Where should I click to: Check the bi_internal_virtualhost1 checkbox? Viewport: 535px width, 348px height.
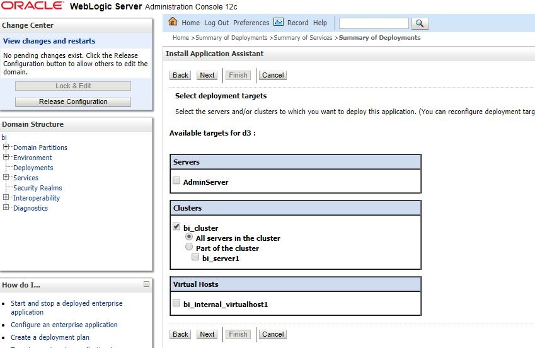coord(176,303)
